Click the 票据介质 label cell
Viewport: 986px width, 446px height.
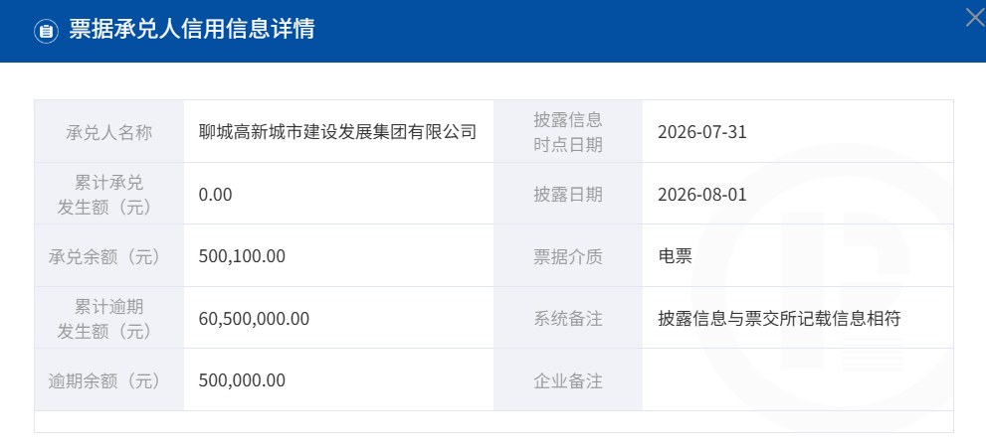568,256
